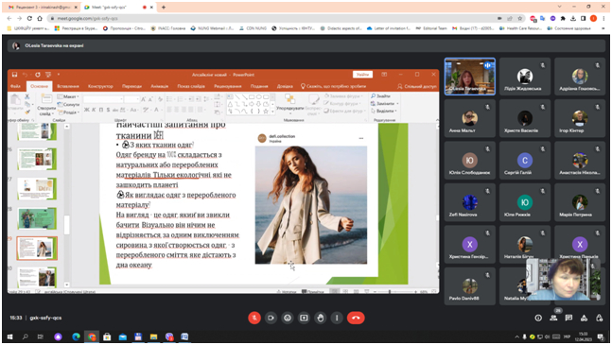Switch to the Переходи ribbon tab

click(x=131, y=86)
